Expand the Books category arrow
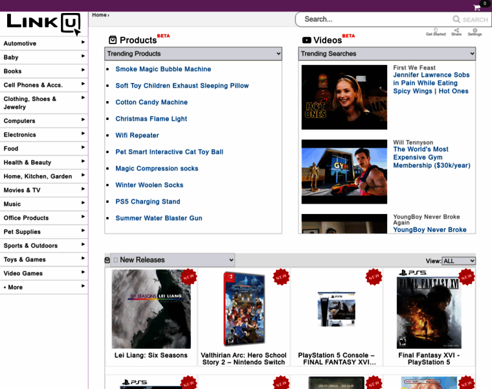 coord(83,70)
